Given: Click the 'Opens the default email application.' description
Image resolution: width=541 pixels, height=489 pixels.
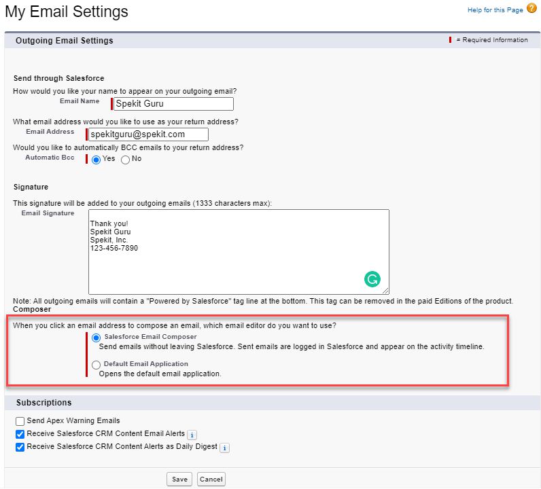Looking at the screenshot, I should tap(160, 374).
